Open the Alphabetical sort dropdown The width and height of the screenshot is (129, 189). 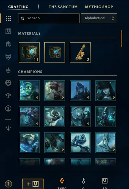pyautogui.click(x=99, y=18)
